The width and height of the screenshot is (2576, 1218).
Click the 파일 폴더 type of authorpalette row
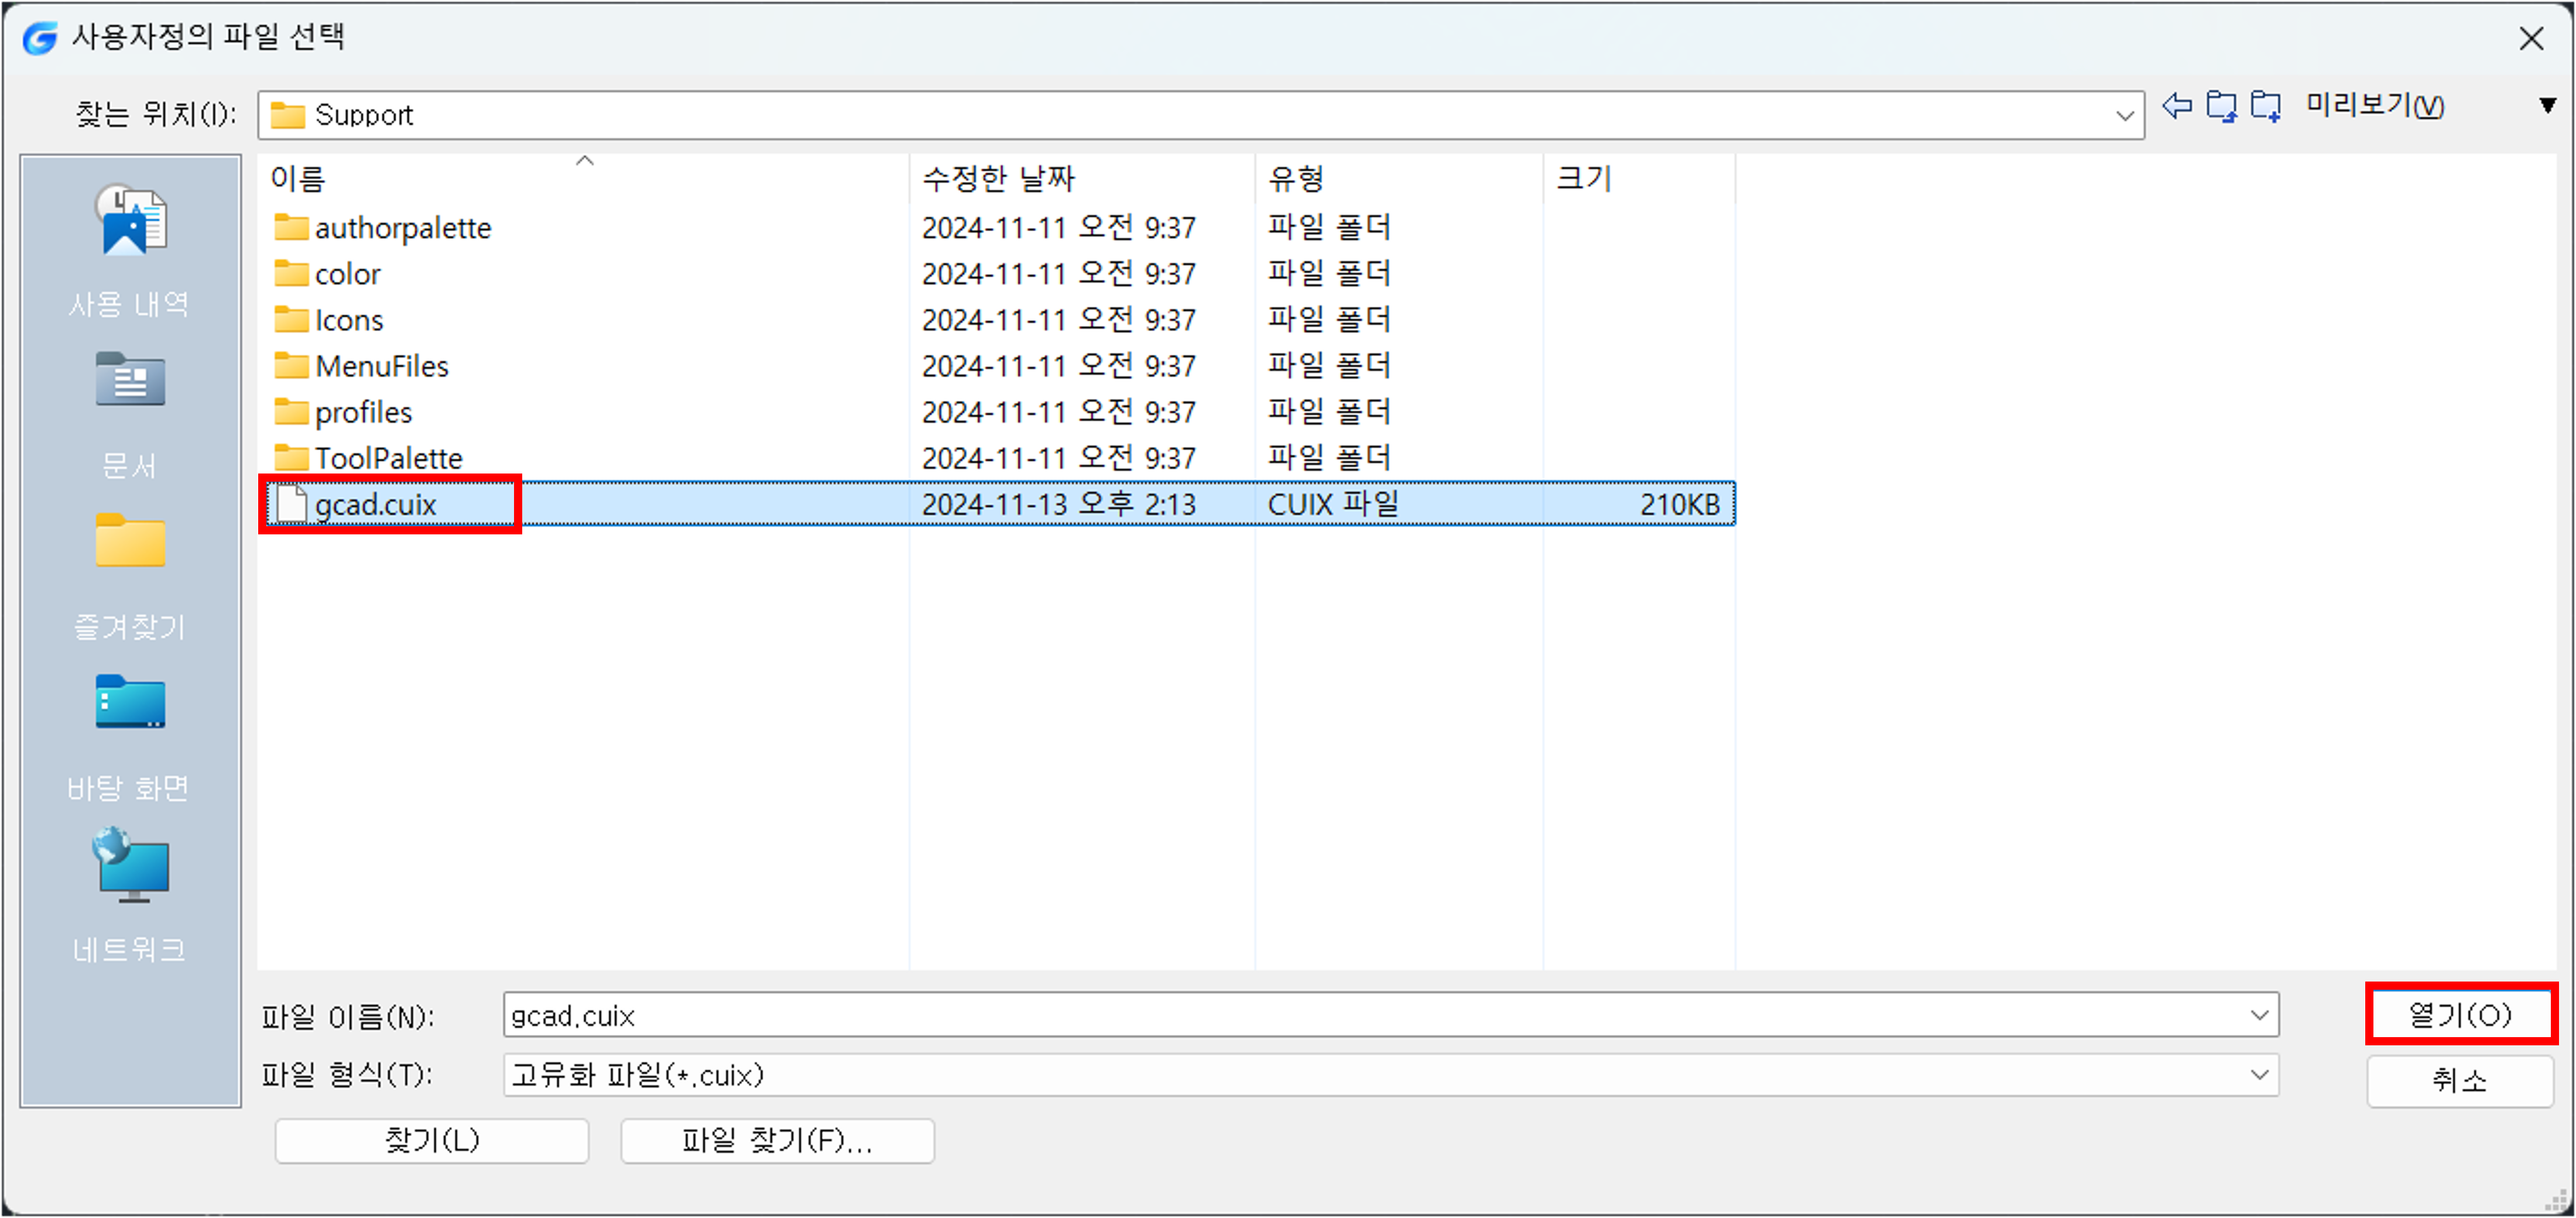tap(1329, 228)
